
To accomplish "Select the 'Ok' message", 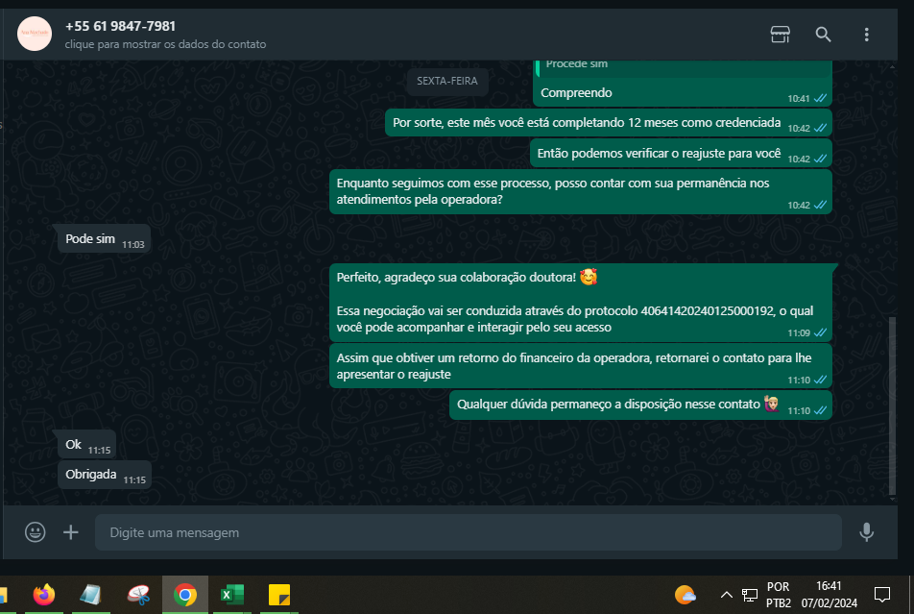I will (86, 445).
